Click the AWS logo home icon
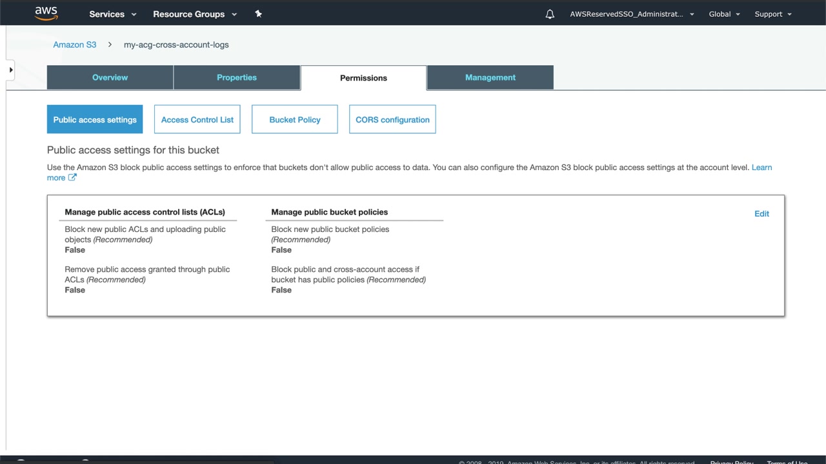Image resolution: width=826 pixels, height=464 pixels. click(46, 14)
